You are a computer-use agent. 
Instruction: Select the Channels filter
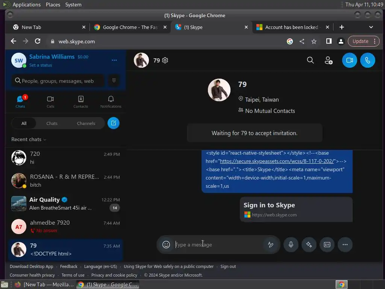tap(86, 123)
